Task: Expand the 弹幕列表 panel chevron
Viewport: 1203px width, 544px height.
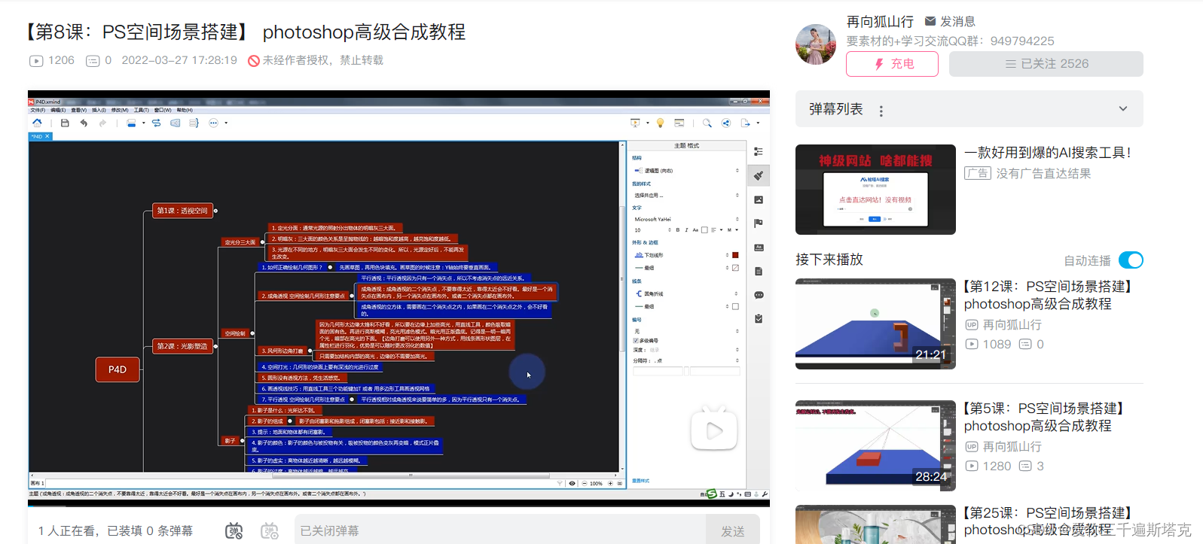Action: click(1123, 108)
